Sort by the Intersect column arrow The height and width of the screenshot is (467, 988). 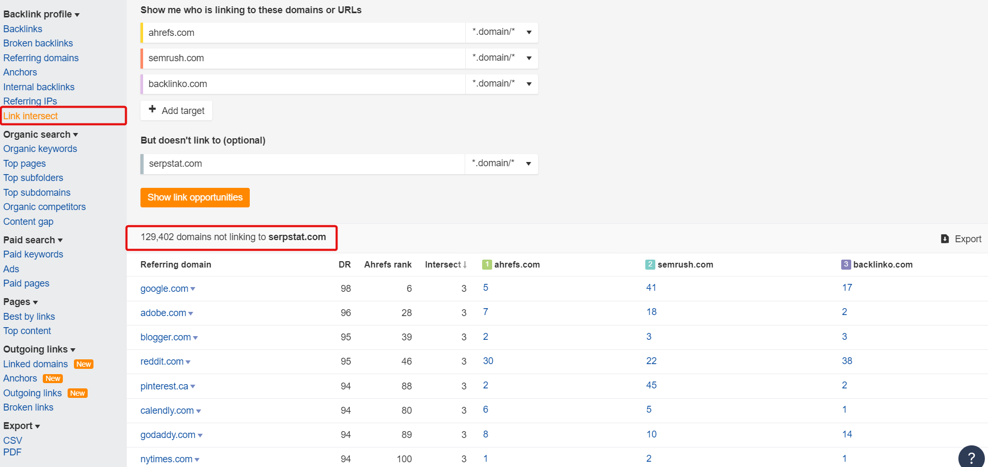click(465, 265)
